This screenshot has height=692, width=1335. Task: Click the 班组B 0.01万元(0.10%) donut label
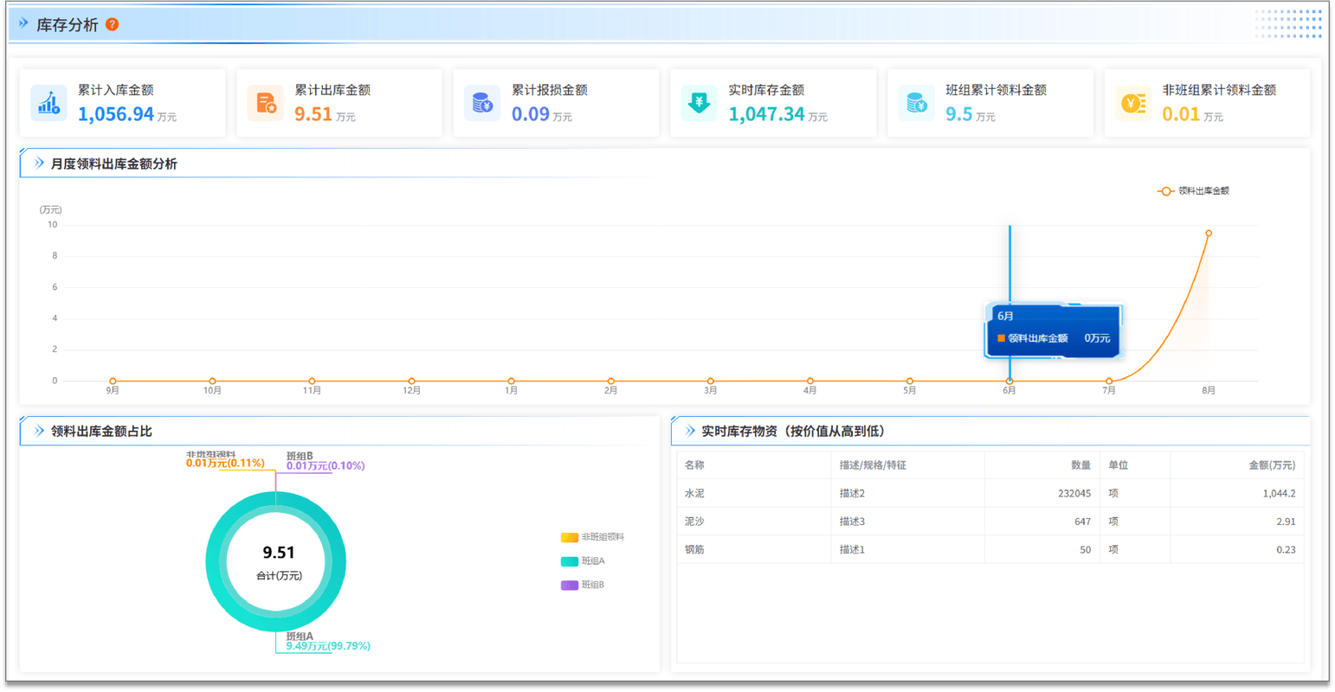[x=326, y=461]
